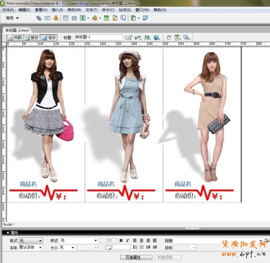Click the Insert Table icon
Image resolution: width=270 pixels, height=263 pixels.
(x=66, y=18)
